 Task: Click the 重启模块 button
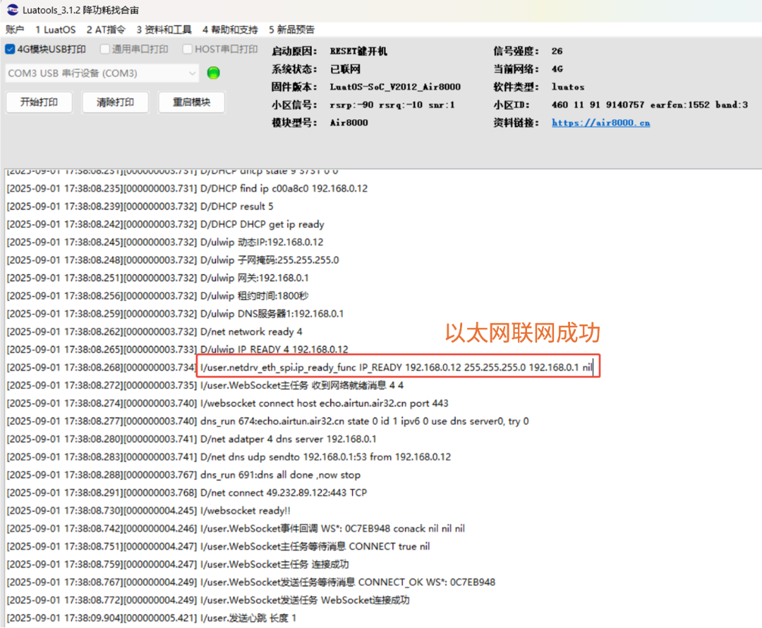pos(191,102)
